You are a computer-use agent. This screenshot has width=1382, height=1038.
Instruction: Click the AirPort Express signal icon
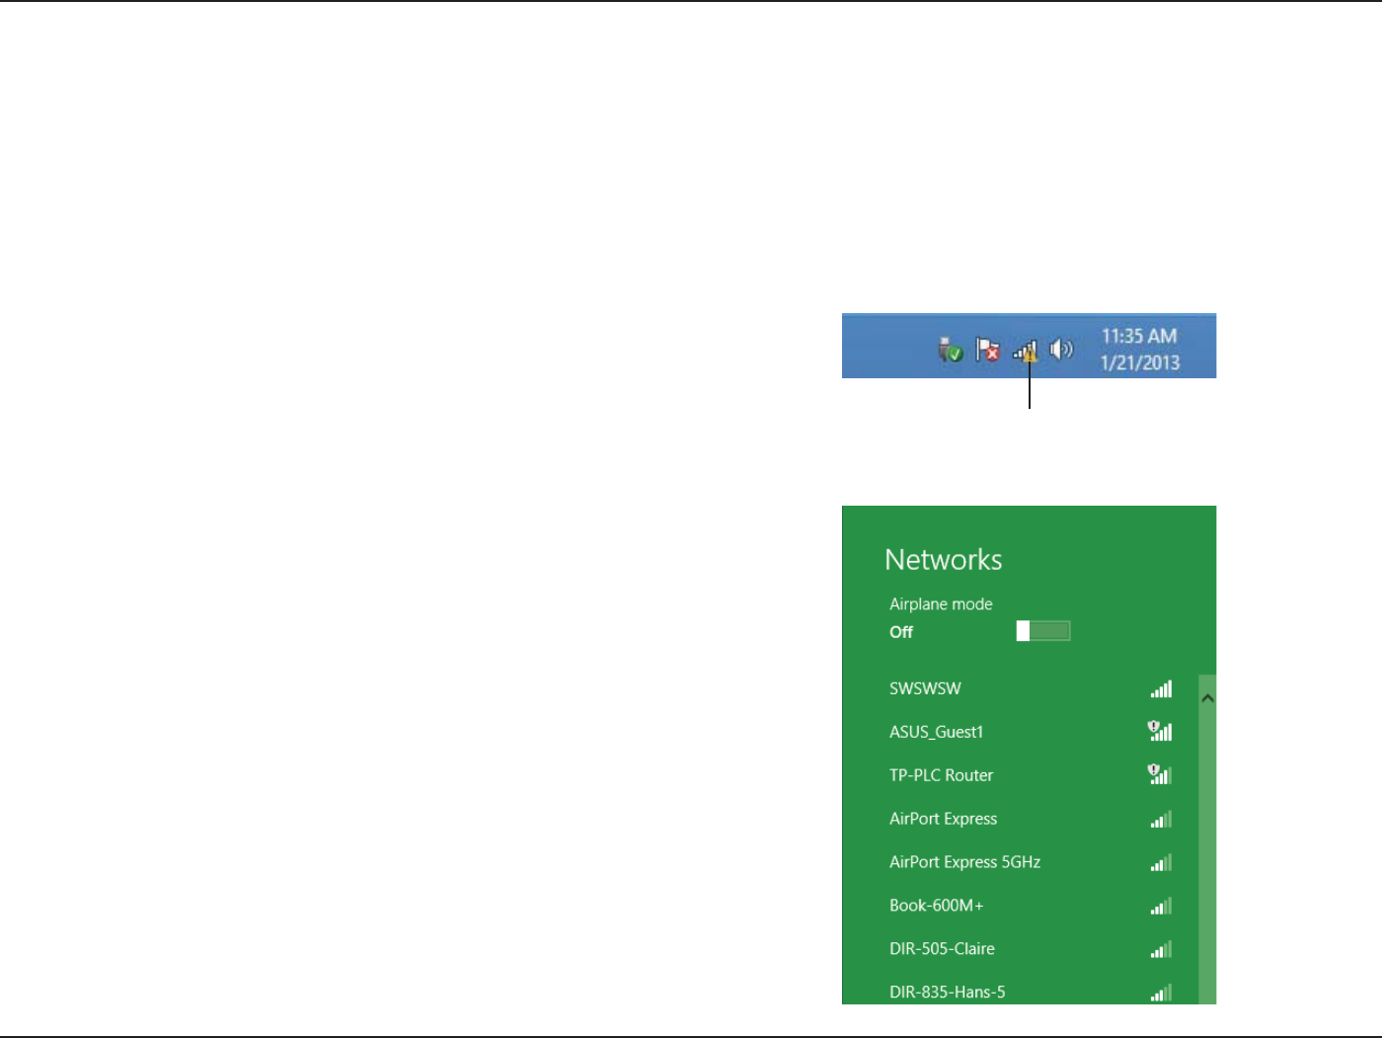click(x=1161, y=819)
